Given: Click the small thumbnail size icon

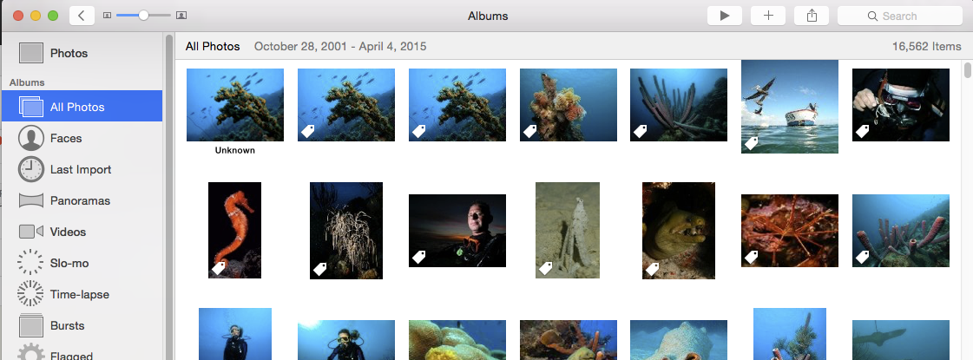Looking at the screenshot, I should (x=107, y=16).
